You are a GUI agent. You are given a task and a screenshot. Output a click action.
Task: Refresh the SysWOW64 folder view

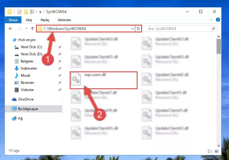(138, 29)
